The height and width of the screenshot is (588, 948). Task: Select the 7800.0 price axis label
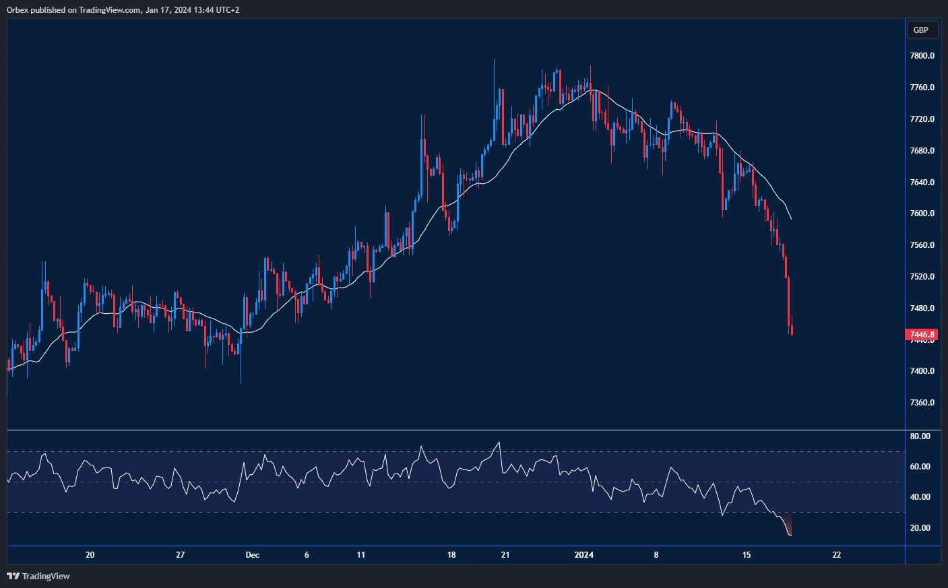(x=922, y=56)
